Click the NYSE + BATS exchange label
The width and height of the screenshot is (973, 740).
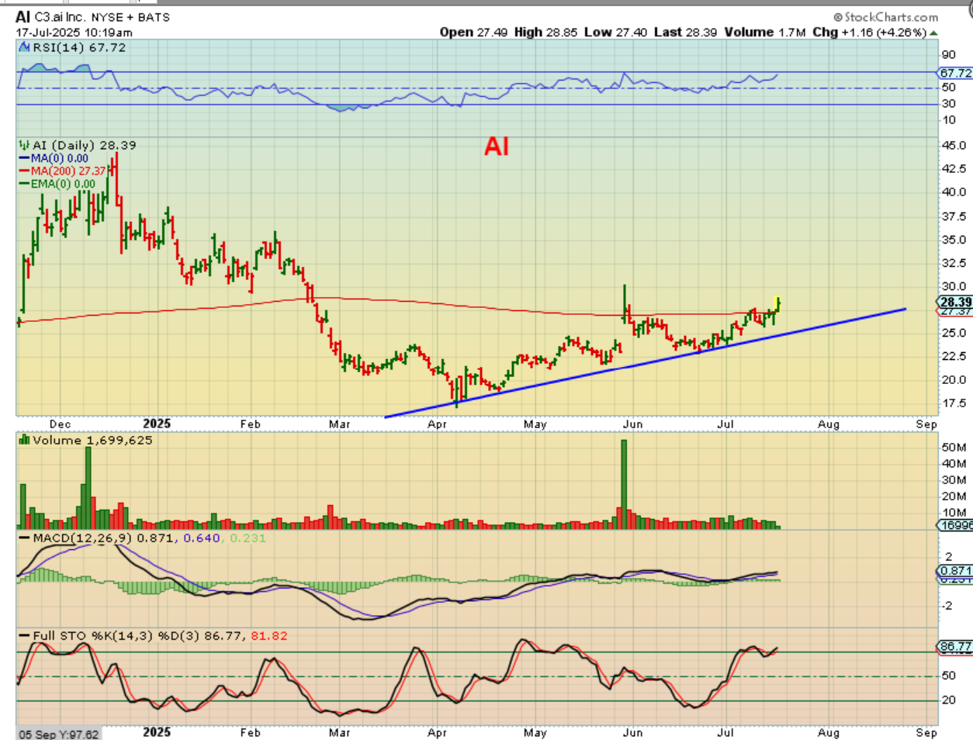click(x=130, y=17)
